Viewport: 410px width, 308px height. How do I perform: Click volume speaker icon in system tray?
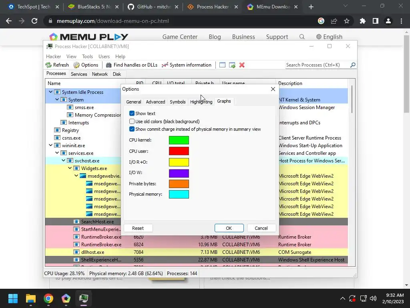pyautogui.click(x=373, y=298)
